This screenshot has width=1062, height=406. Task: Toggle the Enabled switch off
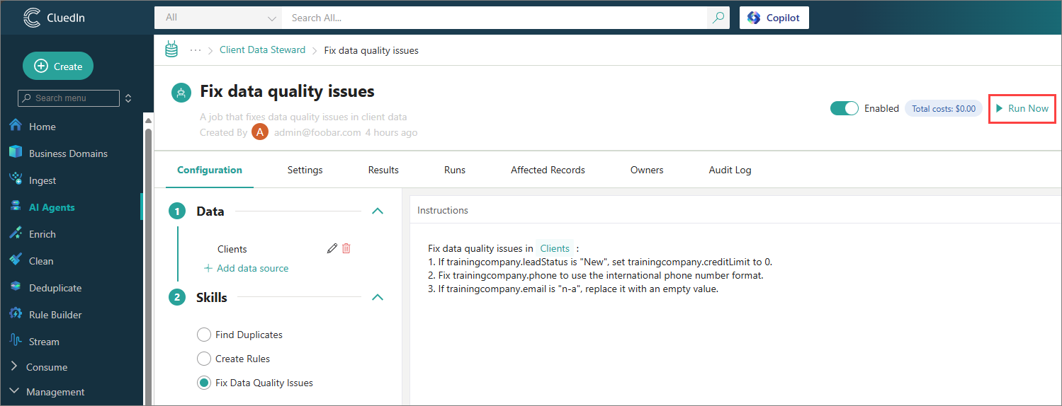click(844, 109)
